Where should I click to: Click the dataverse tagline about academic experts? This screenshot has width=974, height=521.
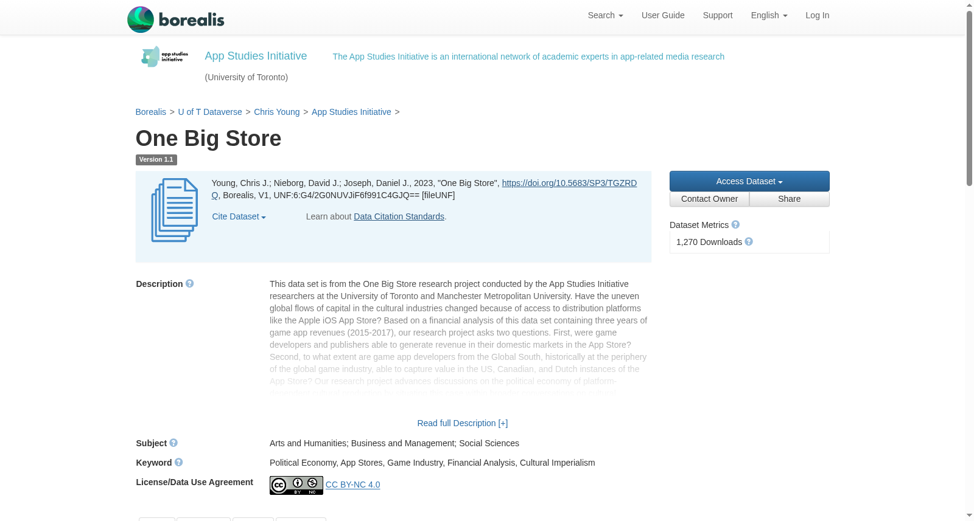pos(528,57)
